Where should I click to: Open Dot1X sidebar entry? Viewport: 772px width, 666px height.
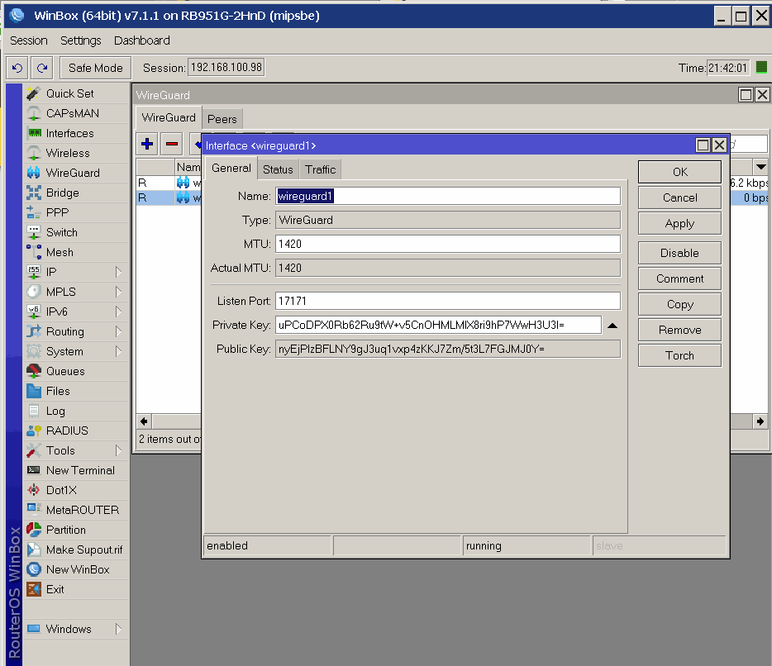pyautogui.click(x=76, y=490)
